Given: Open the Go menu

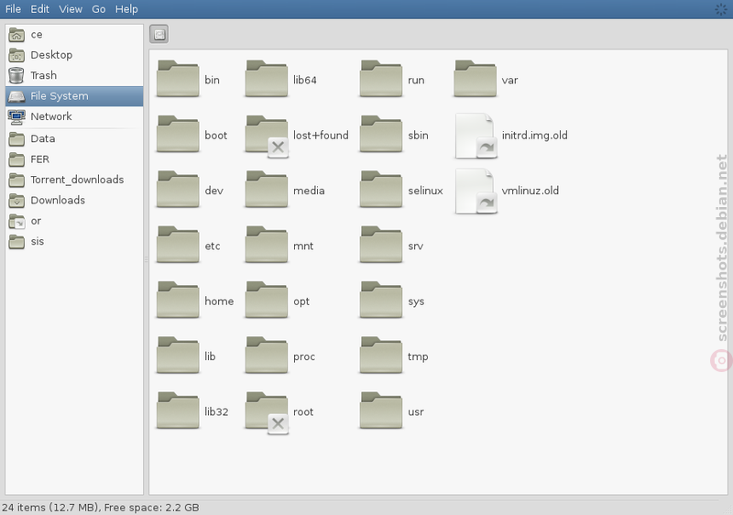Looking at the screenshot, I should 99,9.
